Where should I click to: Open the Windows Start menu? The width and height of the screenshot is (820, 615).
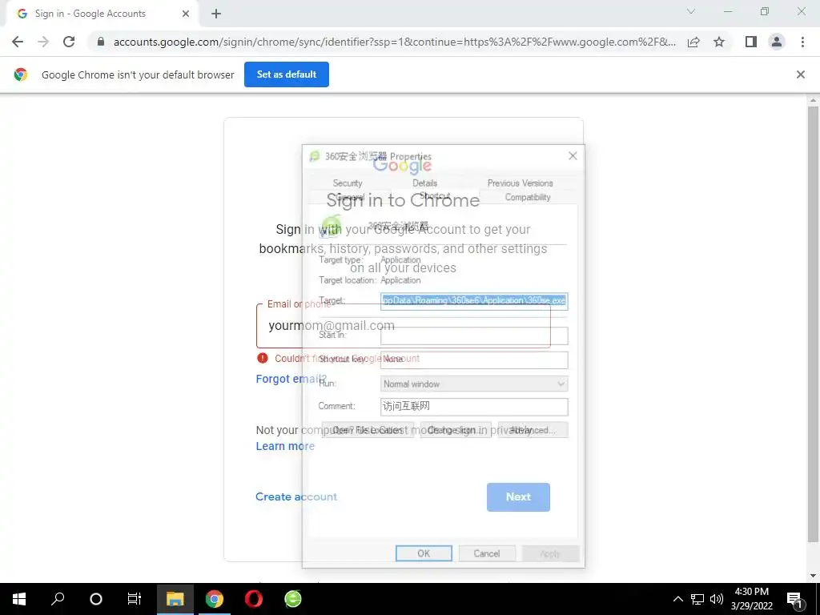pyautogui.click(x=19, y=599)
